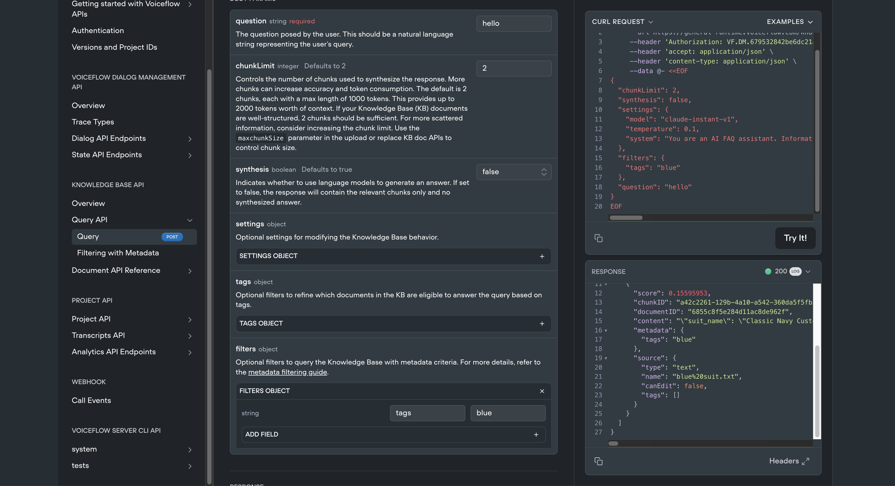Screen dimensions: 895x486
Task: Expand the SETTINGS OBJECT section
Action: (x=393, y=256)
